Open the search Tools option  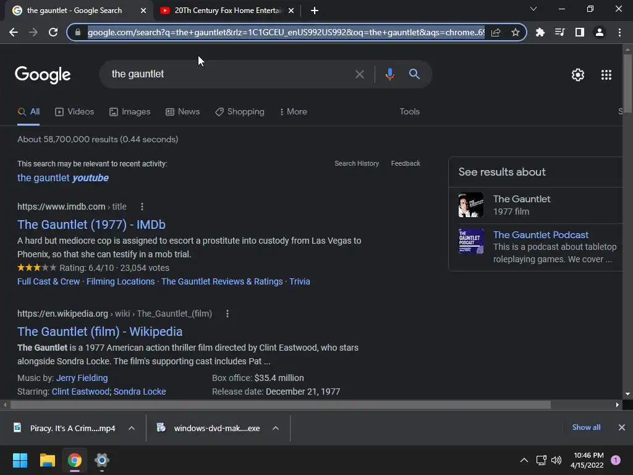(x=409, y=112)
